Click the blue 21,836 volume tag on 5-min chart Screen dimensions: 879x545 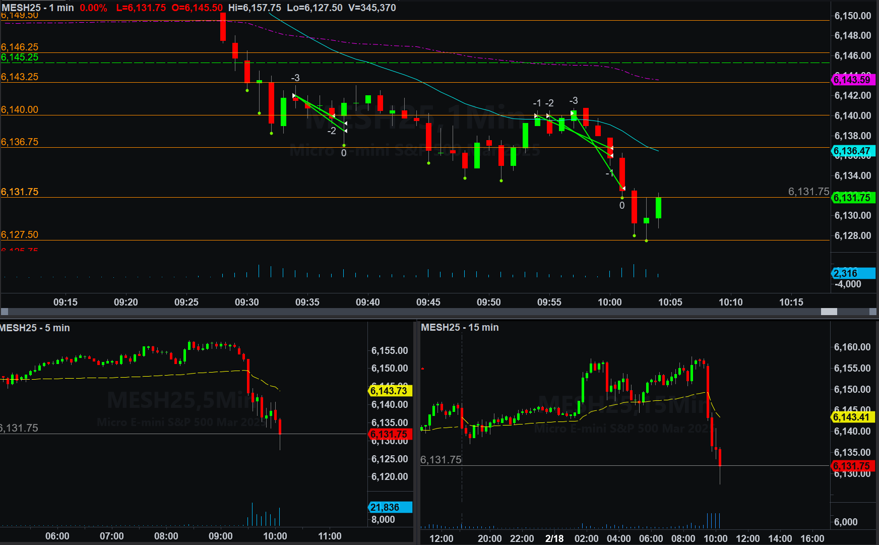point(390,507)
